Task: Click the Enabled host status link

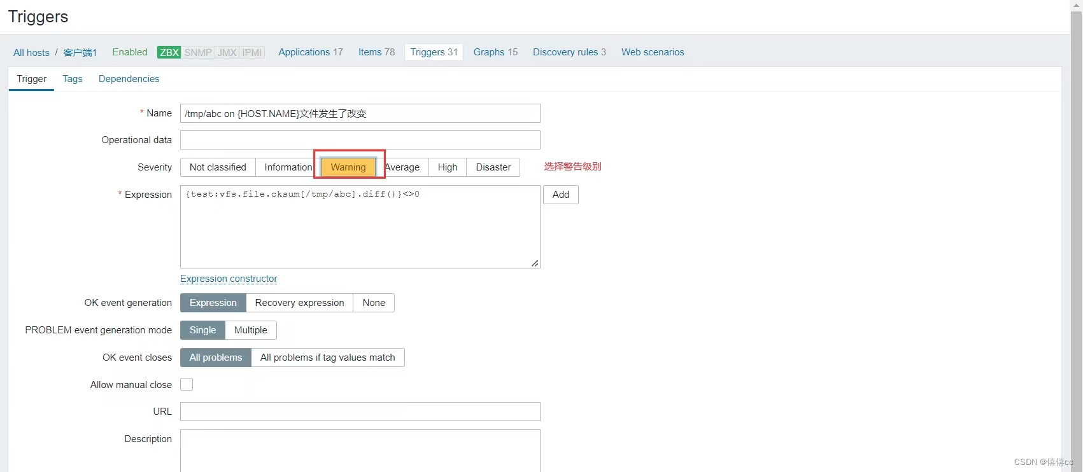Action: [x=130, y=52]
